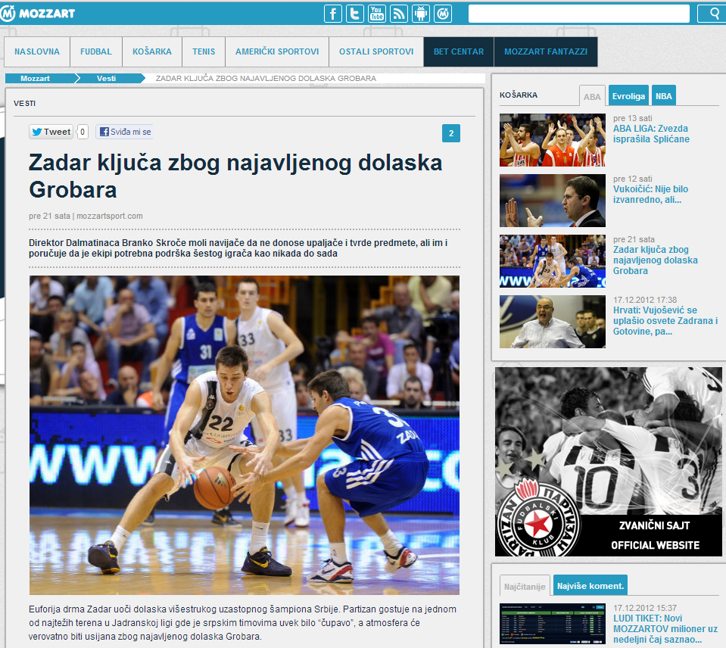This screenshot has width=726, height=648.
Task: Open the Android app icon
Action: [421, 14]
